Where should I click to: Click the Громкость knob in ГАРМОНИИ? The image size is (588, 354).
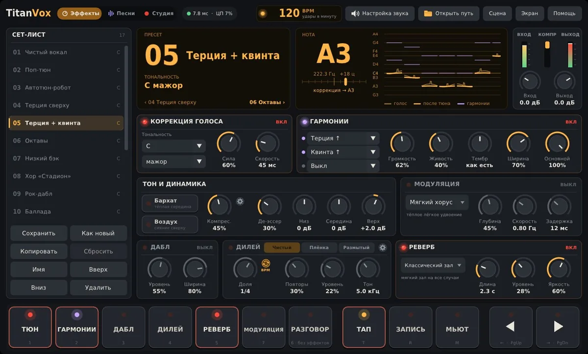coord(402,143)
